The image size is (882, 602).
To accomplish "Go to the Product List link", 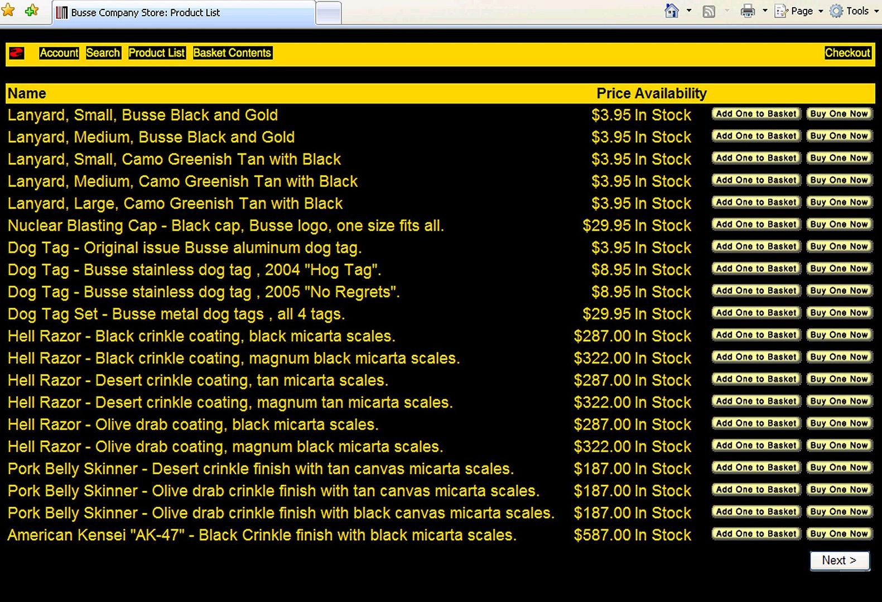I will coord(157,53).
